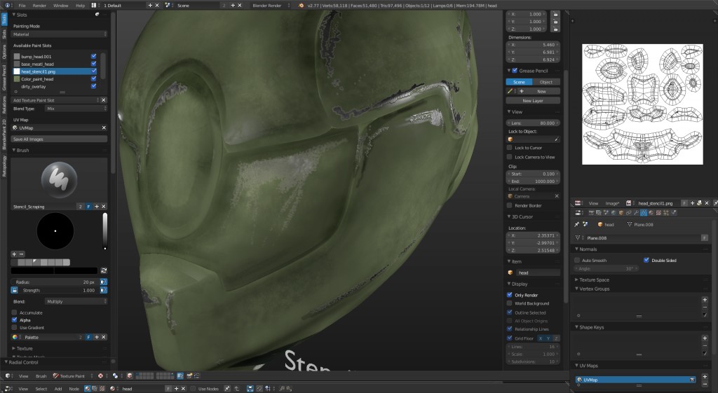Remove the UVMap with its X icon
The height and width of the screenshot is (393, 718).
coord(104,128)
